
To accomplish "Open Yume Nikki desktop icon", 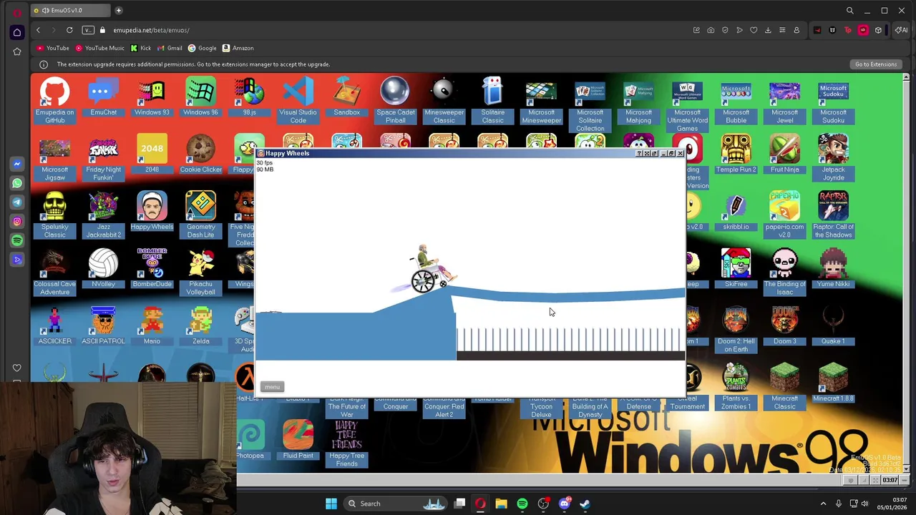I will pos(833,268).
